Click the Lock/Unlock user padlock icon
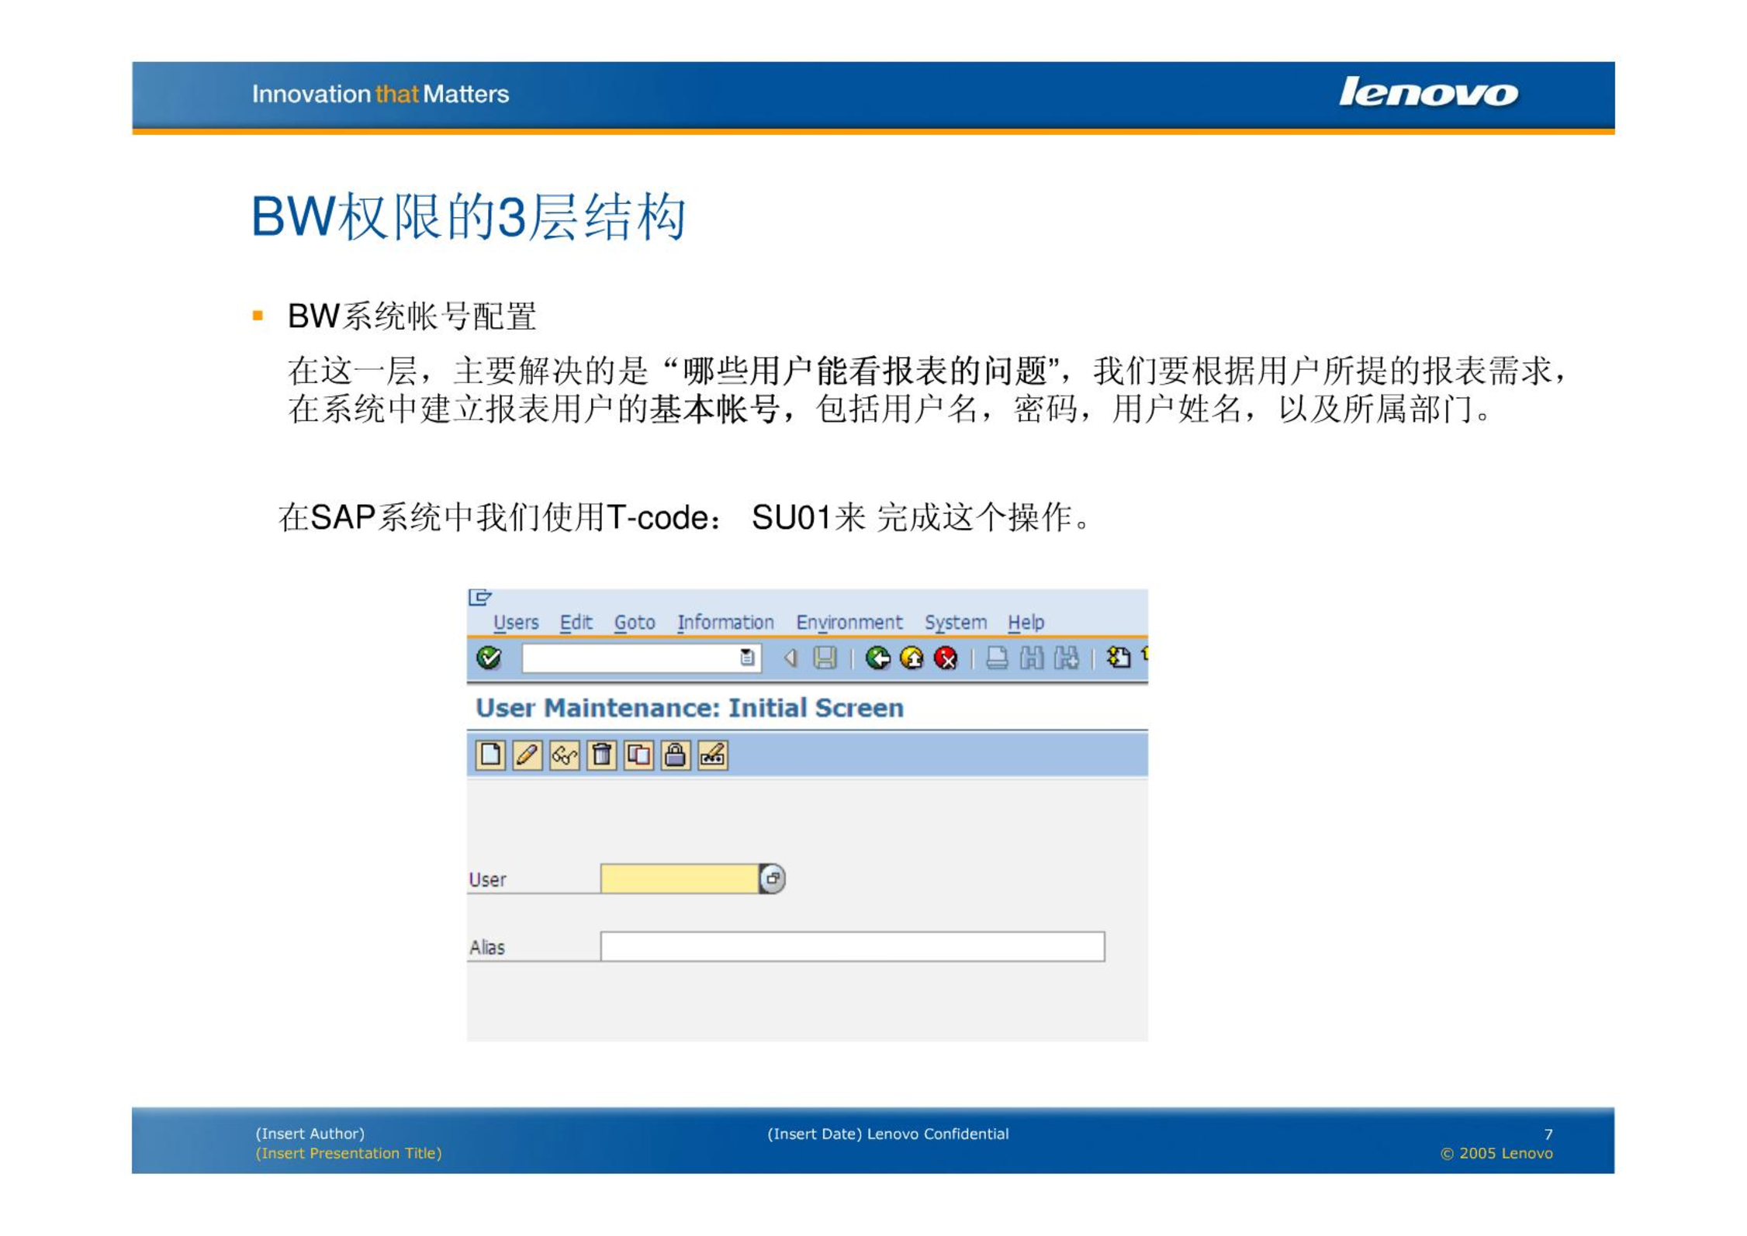The width and height of the screenshot is (1747, 1236). 676,754
